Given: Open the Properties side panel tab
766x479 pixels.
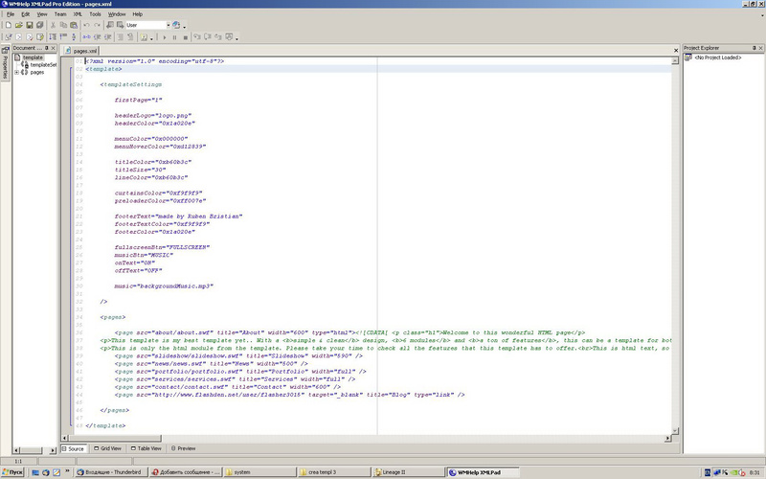Looking at the screenshot, I should point(5,64).
